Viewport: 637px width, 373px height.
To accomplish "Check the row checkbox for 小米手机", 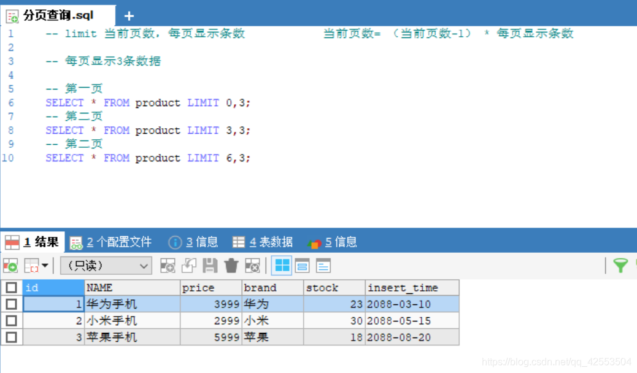I will (12, 321).
